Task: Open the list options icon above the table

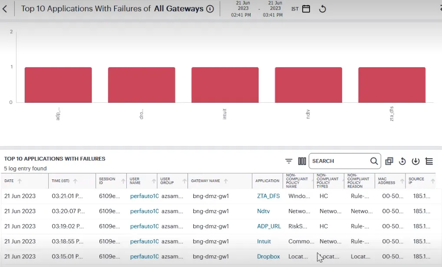Action: click(429, 161)
